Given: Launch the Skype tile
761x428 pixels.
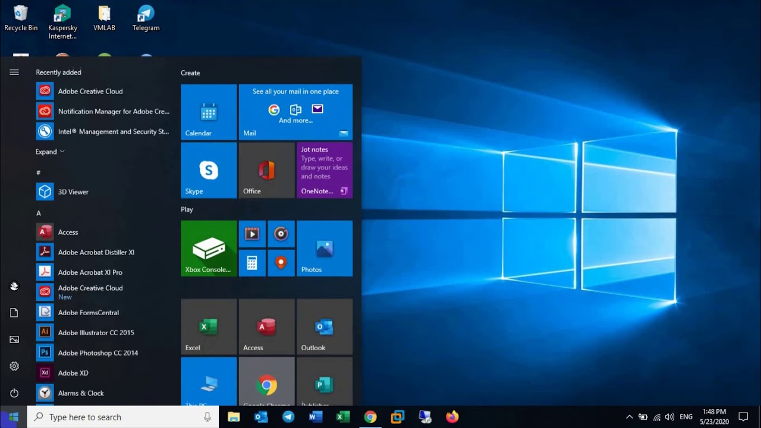Looking at the screenshot, I should coord(209,170).
